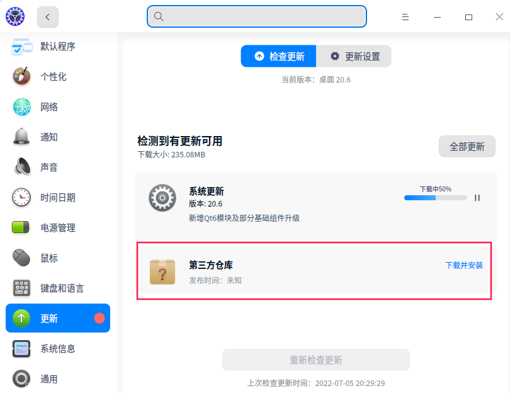Pause the 系统更新 download
510x393 pixels.
(477, 198)
